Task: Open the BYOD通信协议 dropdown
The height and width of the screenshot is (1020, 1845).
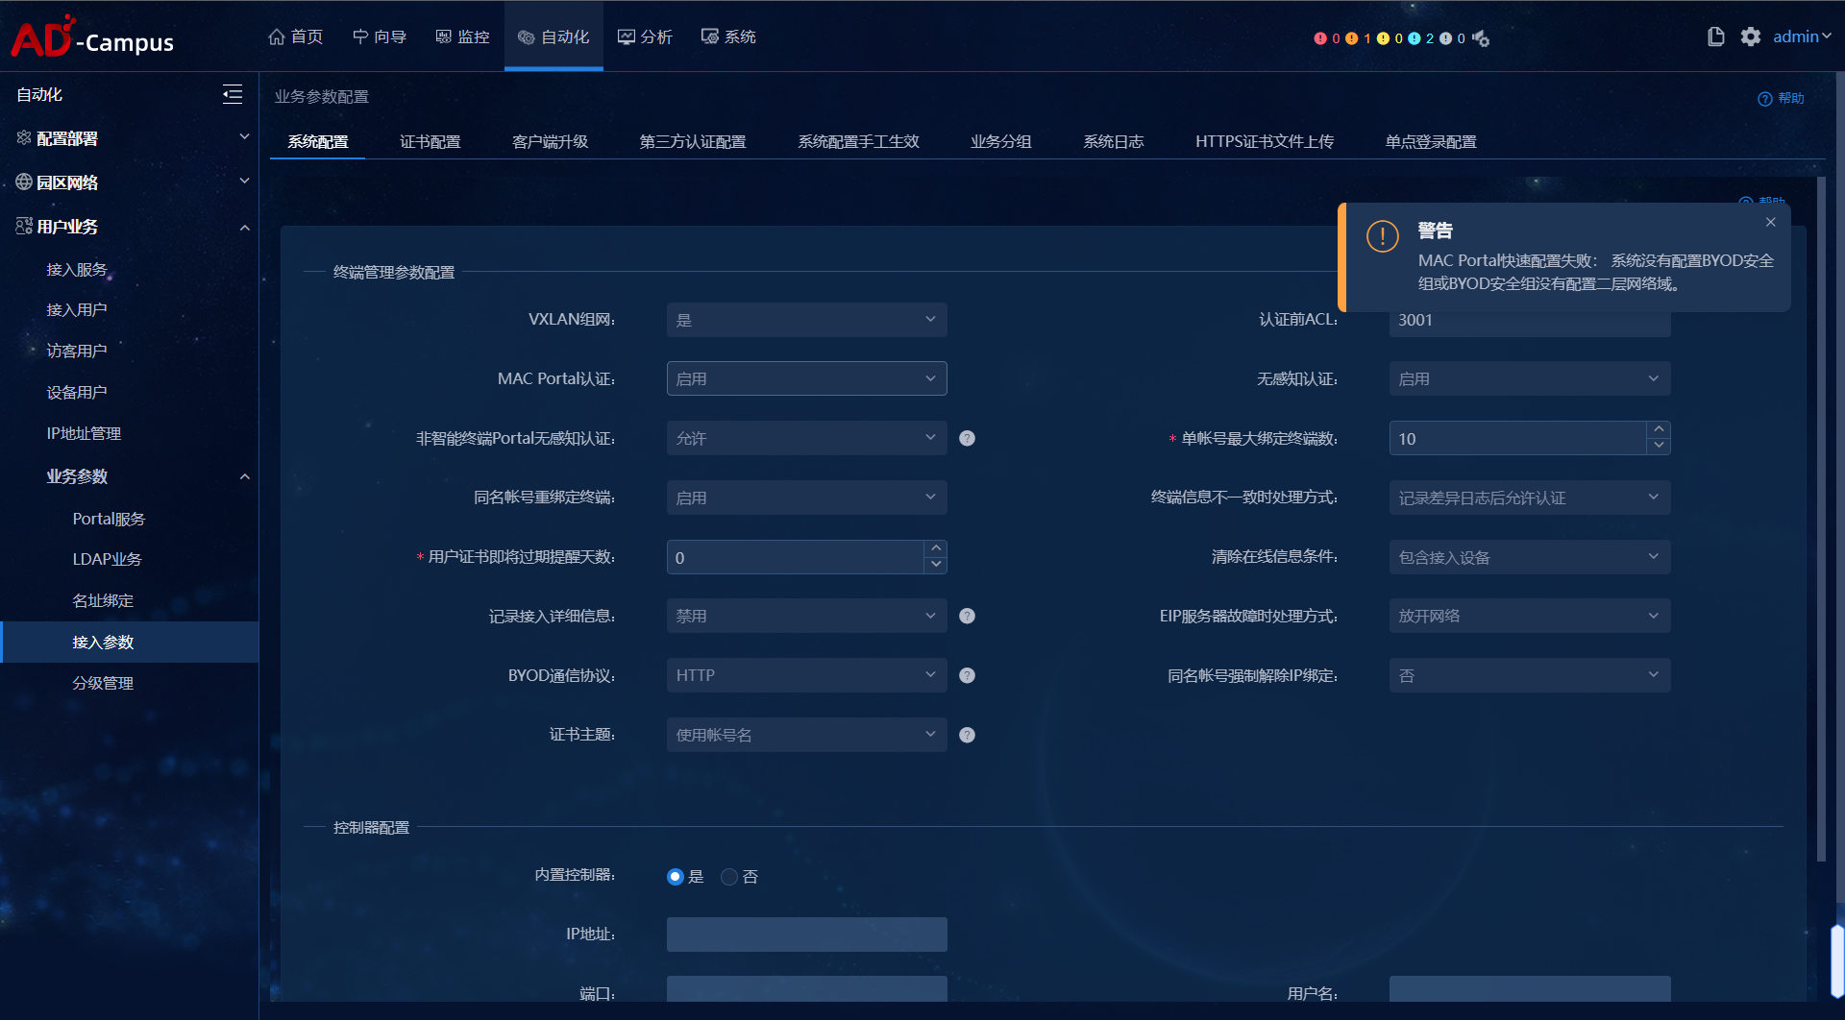Action: (x=807, y=675)
